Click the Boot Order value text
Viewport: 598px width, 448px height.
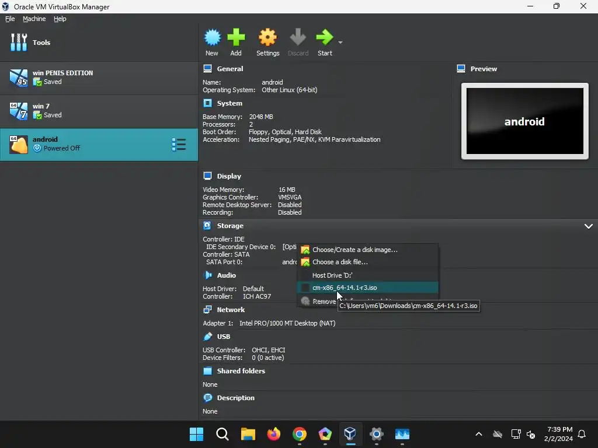coord(285,132)
